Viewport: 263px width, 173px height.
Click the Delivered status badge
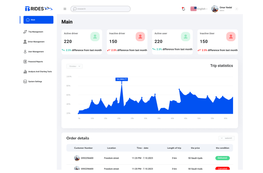point(222,158)
